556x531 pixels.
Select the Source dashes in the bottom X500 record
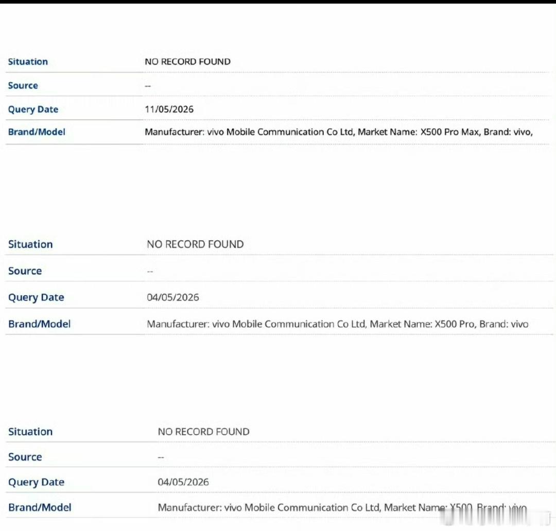(x=161, y=457)
